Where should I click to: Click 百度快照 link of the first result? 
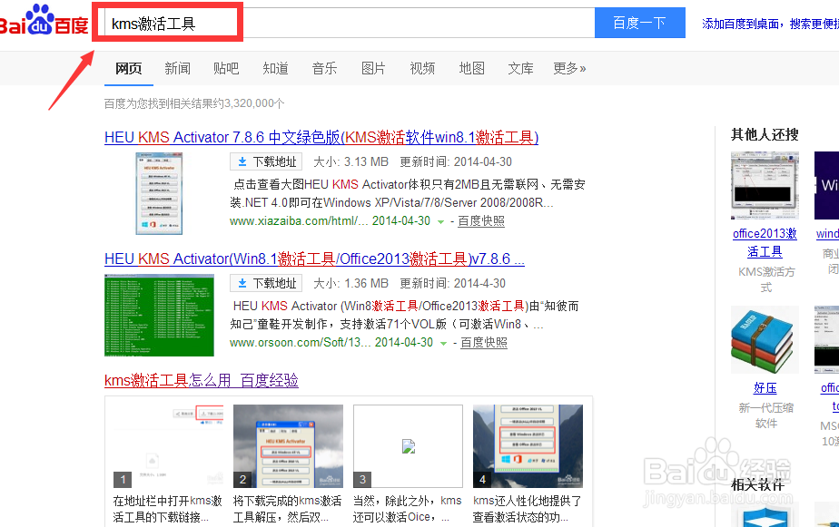(481, 220)
